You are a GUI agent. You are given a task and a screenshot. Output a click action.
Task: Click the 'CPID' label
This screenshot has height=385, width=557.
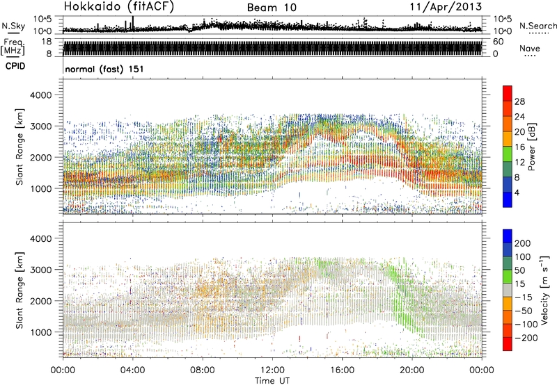coord(15,66)
